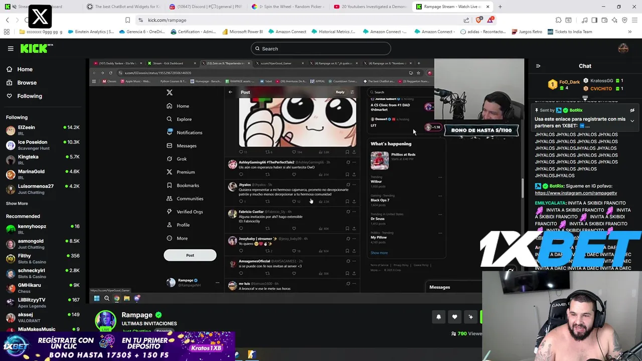Open Browse in Kick sidebar
This screenshot has height=361, width=642.
pos(21,83)
